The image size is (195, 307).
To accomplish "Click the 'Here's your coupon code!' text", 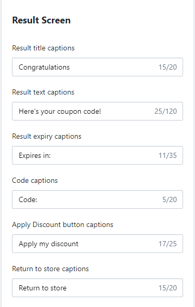I will tap(60, 111).
